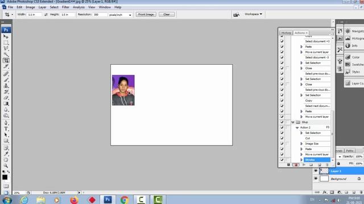Select the Gradient tool
The width and height of the screenshot is (364, 204).
click(6, 104)
